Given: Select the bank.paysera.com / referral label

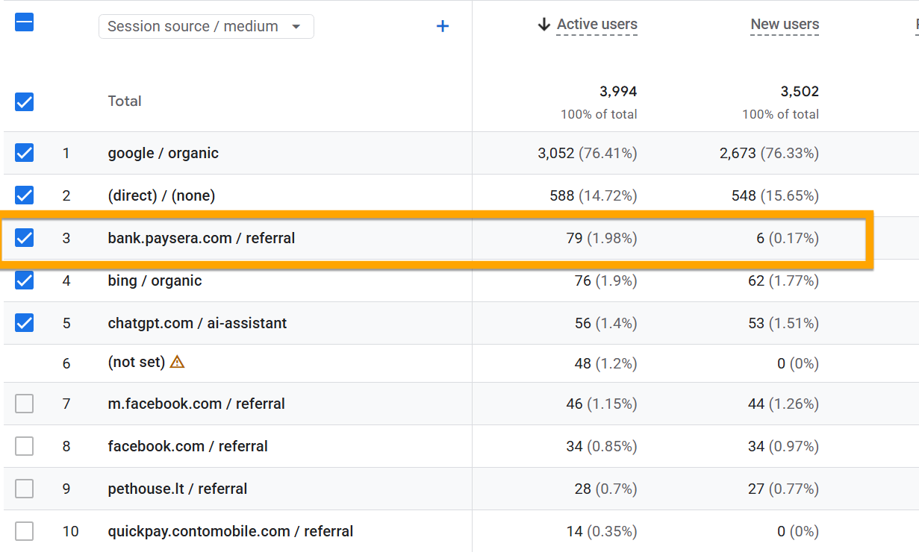Looking at the screenshot, I should click(x=202, y=238).
